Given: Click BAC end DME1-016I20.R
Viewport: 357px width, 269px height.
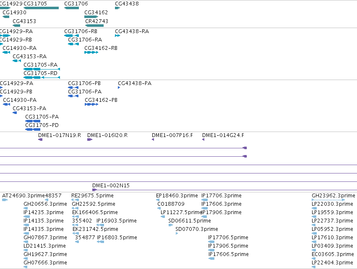Looking at the screenshot, I should pyautogui.click(x=90, y=140).
